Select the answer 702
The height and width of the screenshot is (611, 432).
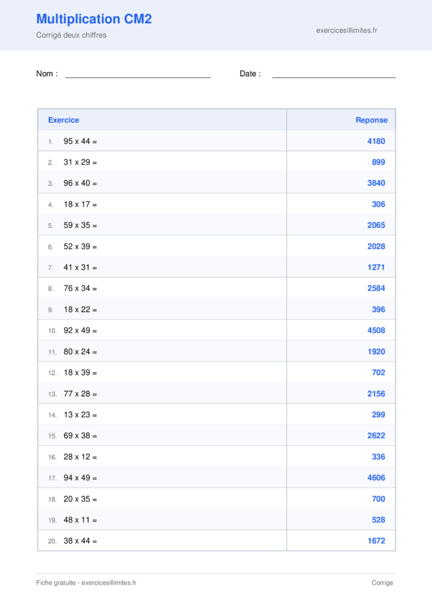pyautogui.click(x=378, y=372)
